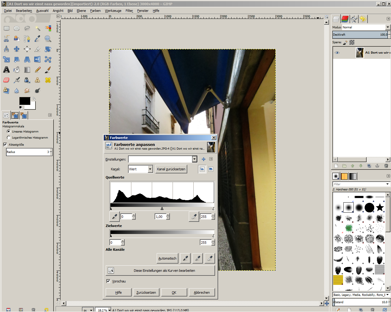
Task: Click the Zurücksetzen button
Action: click(146, 292)
